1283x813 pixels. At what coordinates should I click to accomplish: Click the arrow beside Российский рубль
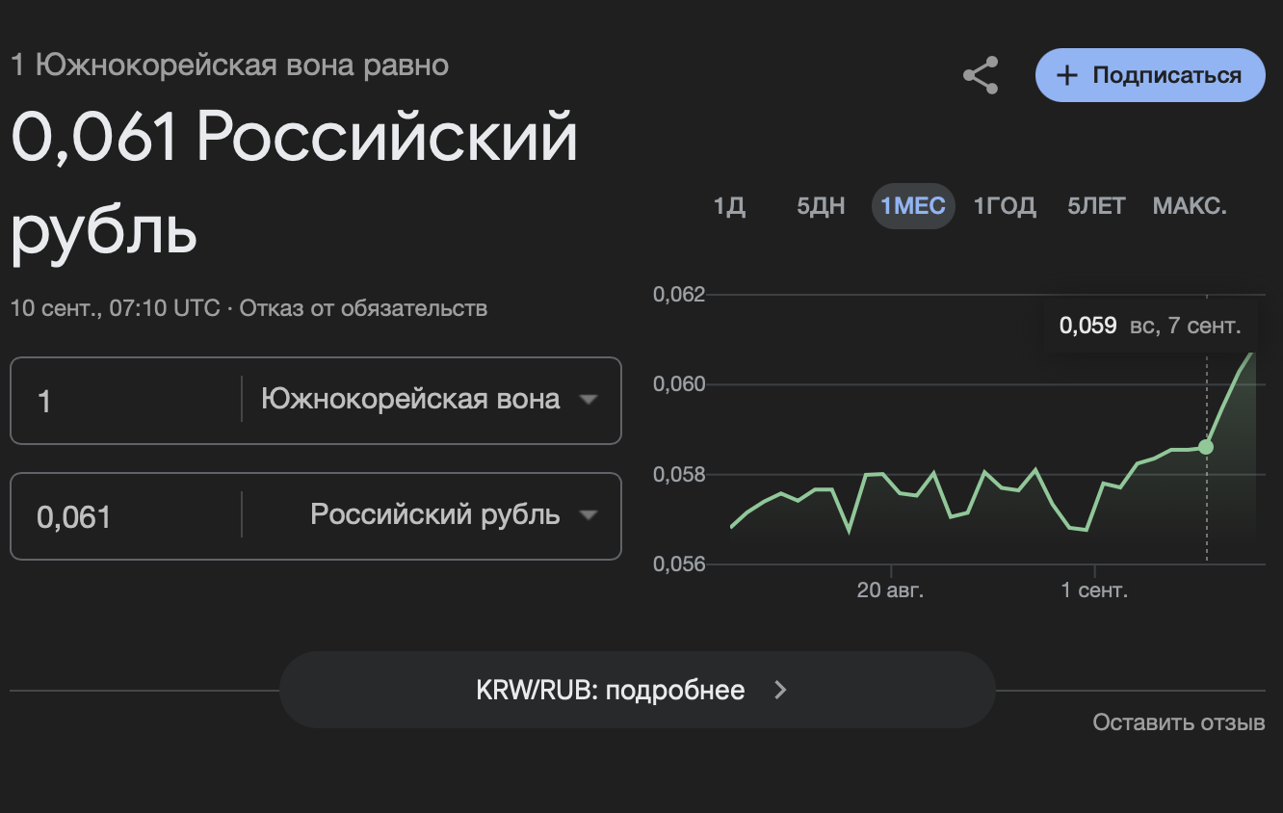(x=589, y=515)
